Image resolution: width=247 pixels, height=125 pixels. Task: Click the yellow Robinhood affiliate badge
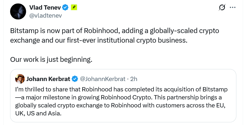[x=74, y=7]
